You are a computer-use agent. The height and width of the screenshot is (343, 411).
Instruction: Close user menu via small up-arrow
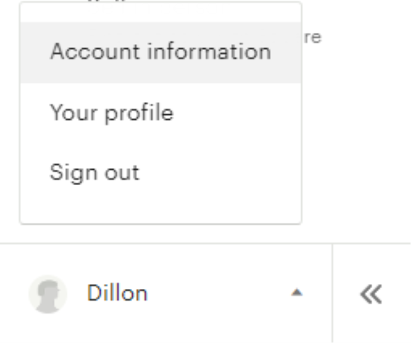click(x=297, y=292)
